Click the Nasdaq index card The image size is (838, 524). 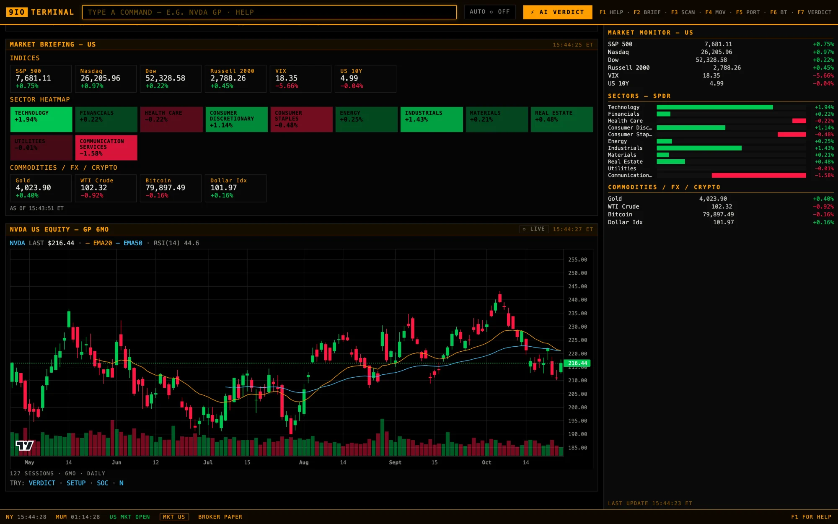106,79
